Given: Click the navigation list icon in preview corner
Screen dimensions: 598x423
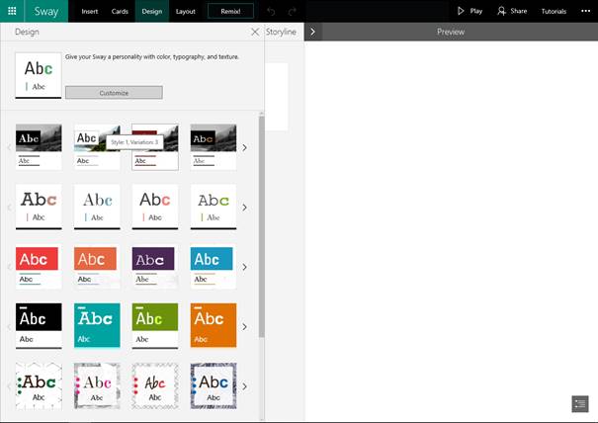Looking at the screenshot, I should (x=580, y=403).
